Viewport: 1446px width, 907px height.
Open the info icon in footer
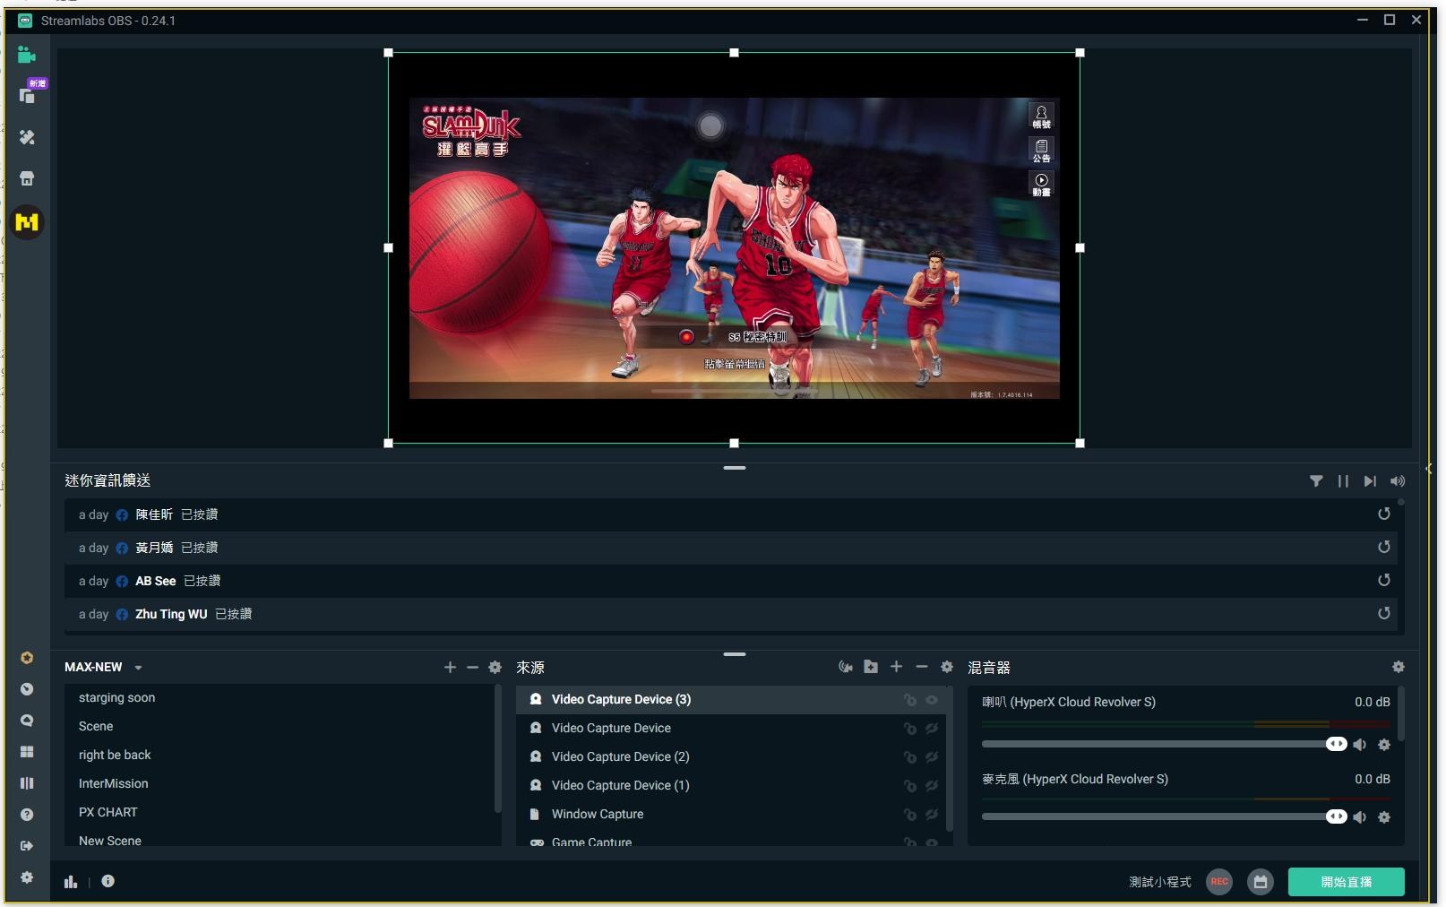pos(108,881)
